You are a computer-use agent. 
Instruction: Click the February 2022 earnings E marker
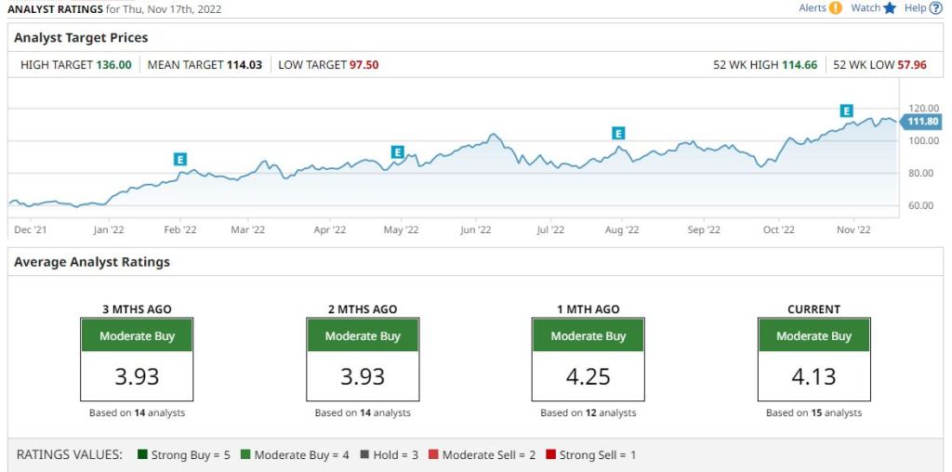click(x=180, y=159)
